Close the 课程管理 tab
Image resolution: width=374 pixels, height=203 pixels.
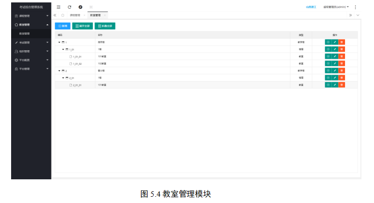click(85, 15)
